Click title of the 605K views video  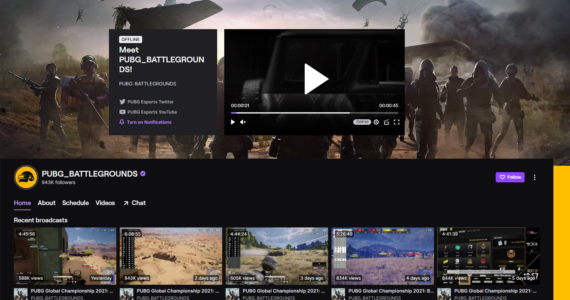point(284,291)
